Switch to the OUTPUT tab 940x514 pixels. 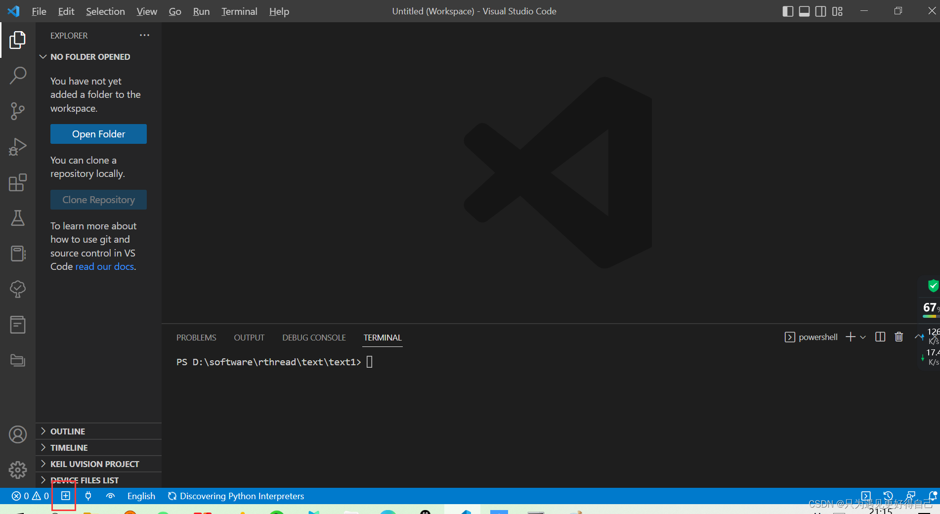tap(249, 338)
